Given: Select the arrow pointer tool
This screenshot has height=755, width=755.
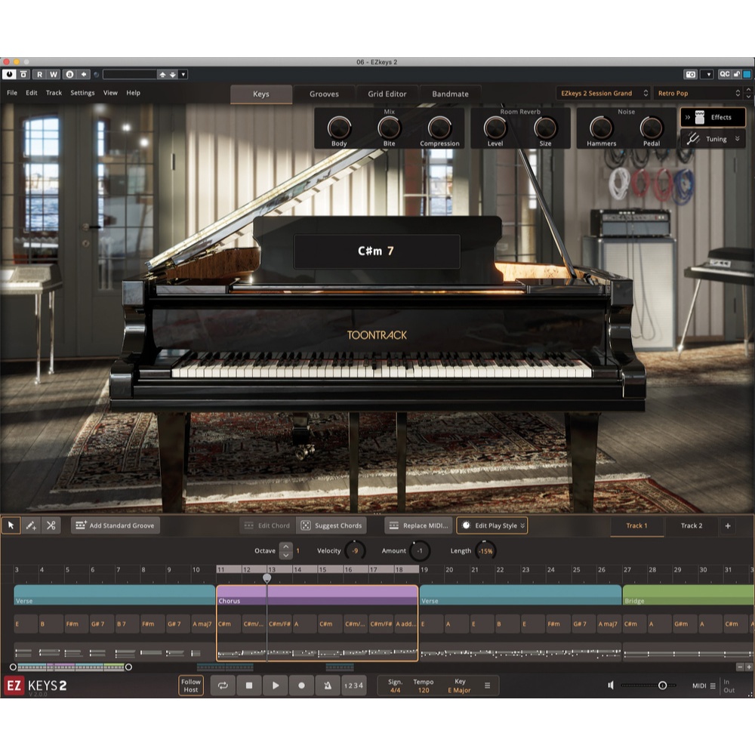Looking at the screenshot, I should coord(11,525).
